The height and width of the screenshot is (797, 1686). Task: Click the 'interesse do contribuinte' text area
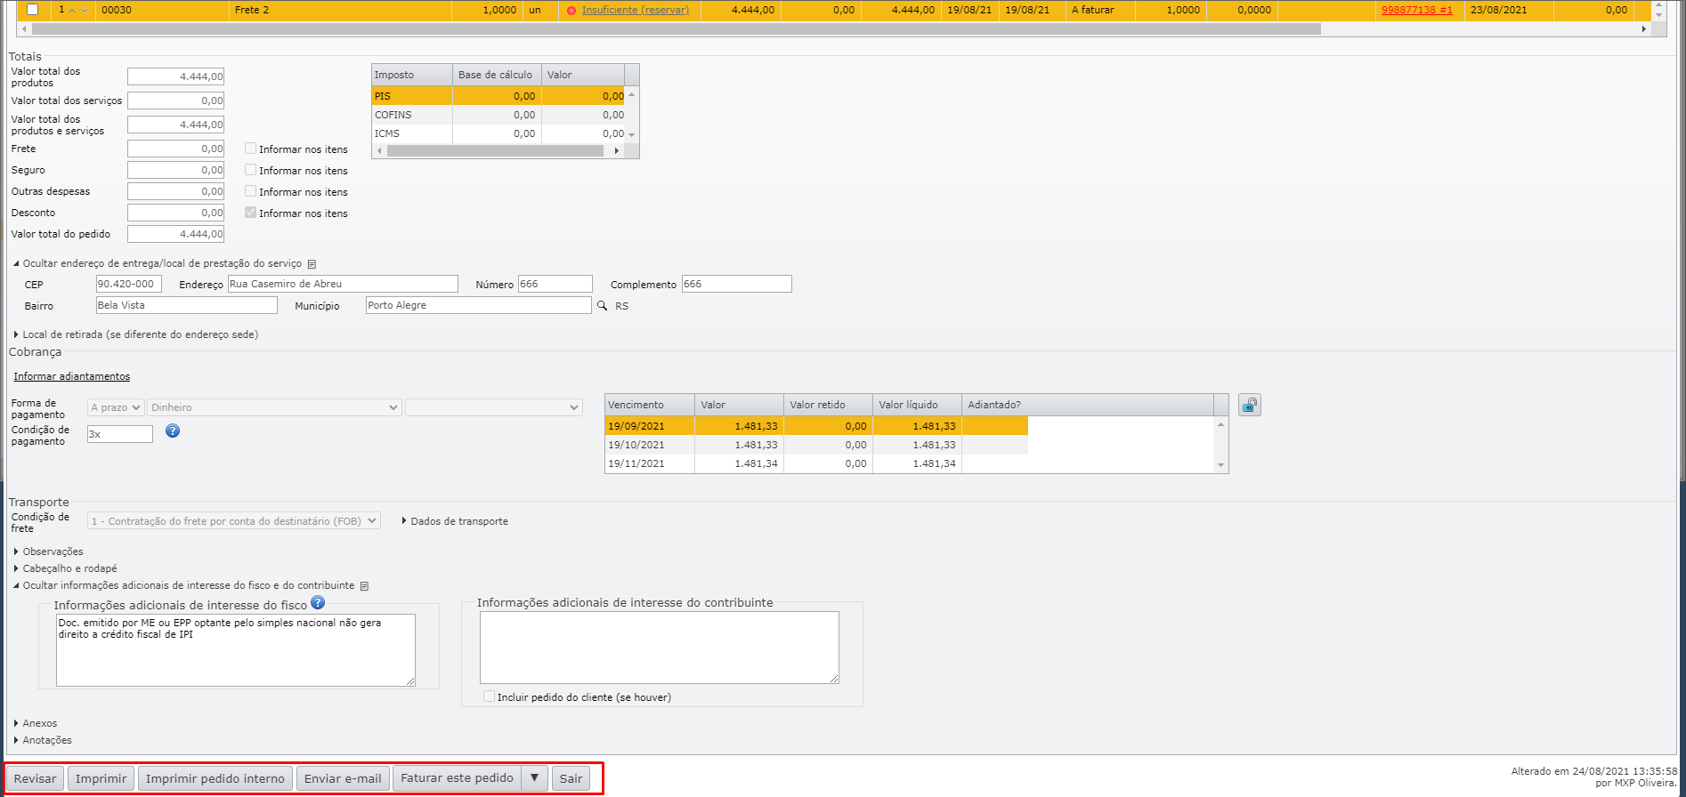(x=660, y=648)
